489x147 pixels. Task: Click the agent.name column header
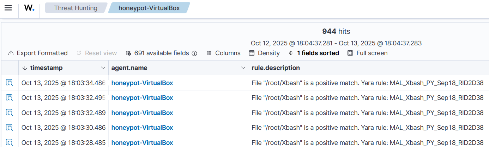129,68
